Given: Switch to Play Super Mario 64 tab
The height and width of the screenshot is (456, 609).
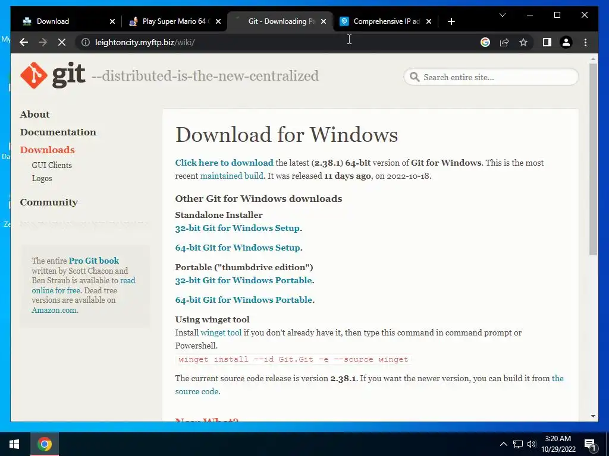Looking at the screenshot, I should pos(174,21).
